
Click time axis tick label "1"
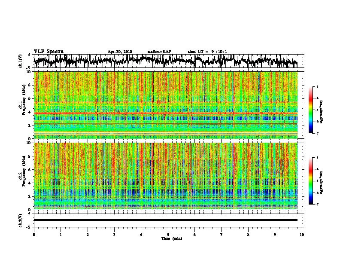click(61, 235)
